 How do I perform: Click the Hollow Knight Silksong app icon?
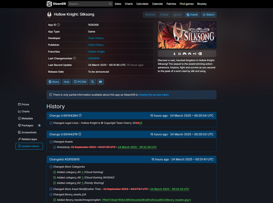49,15
